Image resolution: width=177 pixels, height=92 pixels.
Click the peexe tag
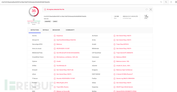(55, 21)
